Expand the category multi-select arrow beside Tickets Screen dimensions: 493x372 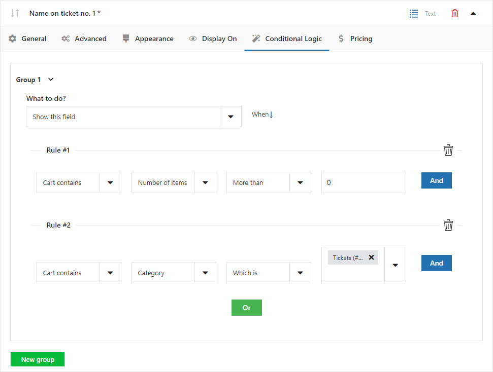click(395, 265)
